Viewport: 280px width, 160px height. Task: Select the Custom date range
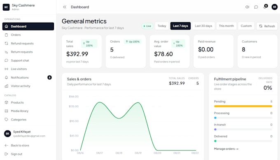click(246, 26)
